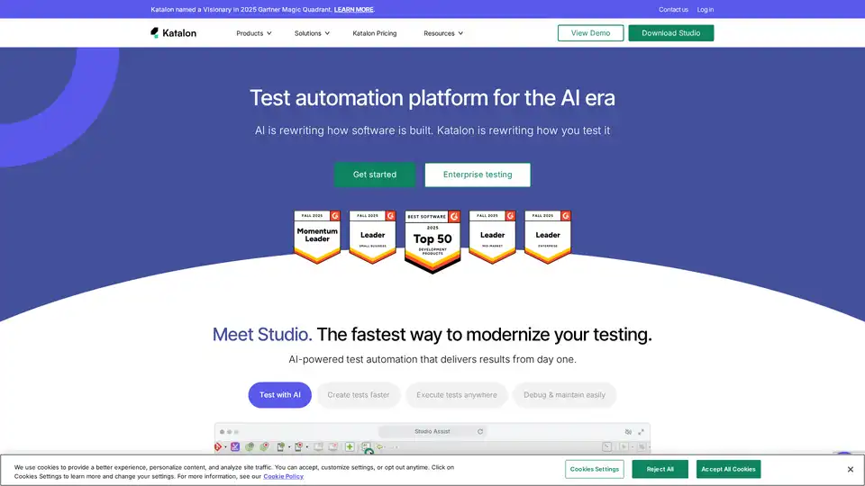Click the Top 50 Best Software badge
865x486 pixels.
pos(432,240)
